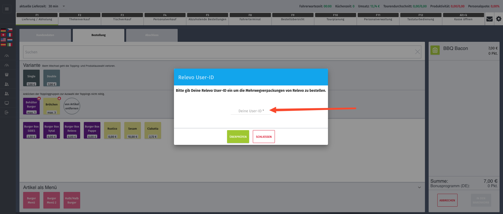
Task: Open F5 Abzuholende Bestellungen
Action: (208, 19)
